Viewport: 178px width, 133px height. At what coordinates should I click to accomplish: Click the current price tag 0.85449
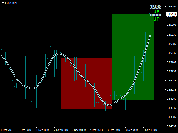tap(171, 14)
